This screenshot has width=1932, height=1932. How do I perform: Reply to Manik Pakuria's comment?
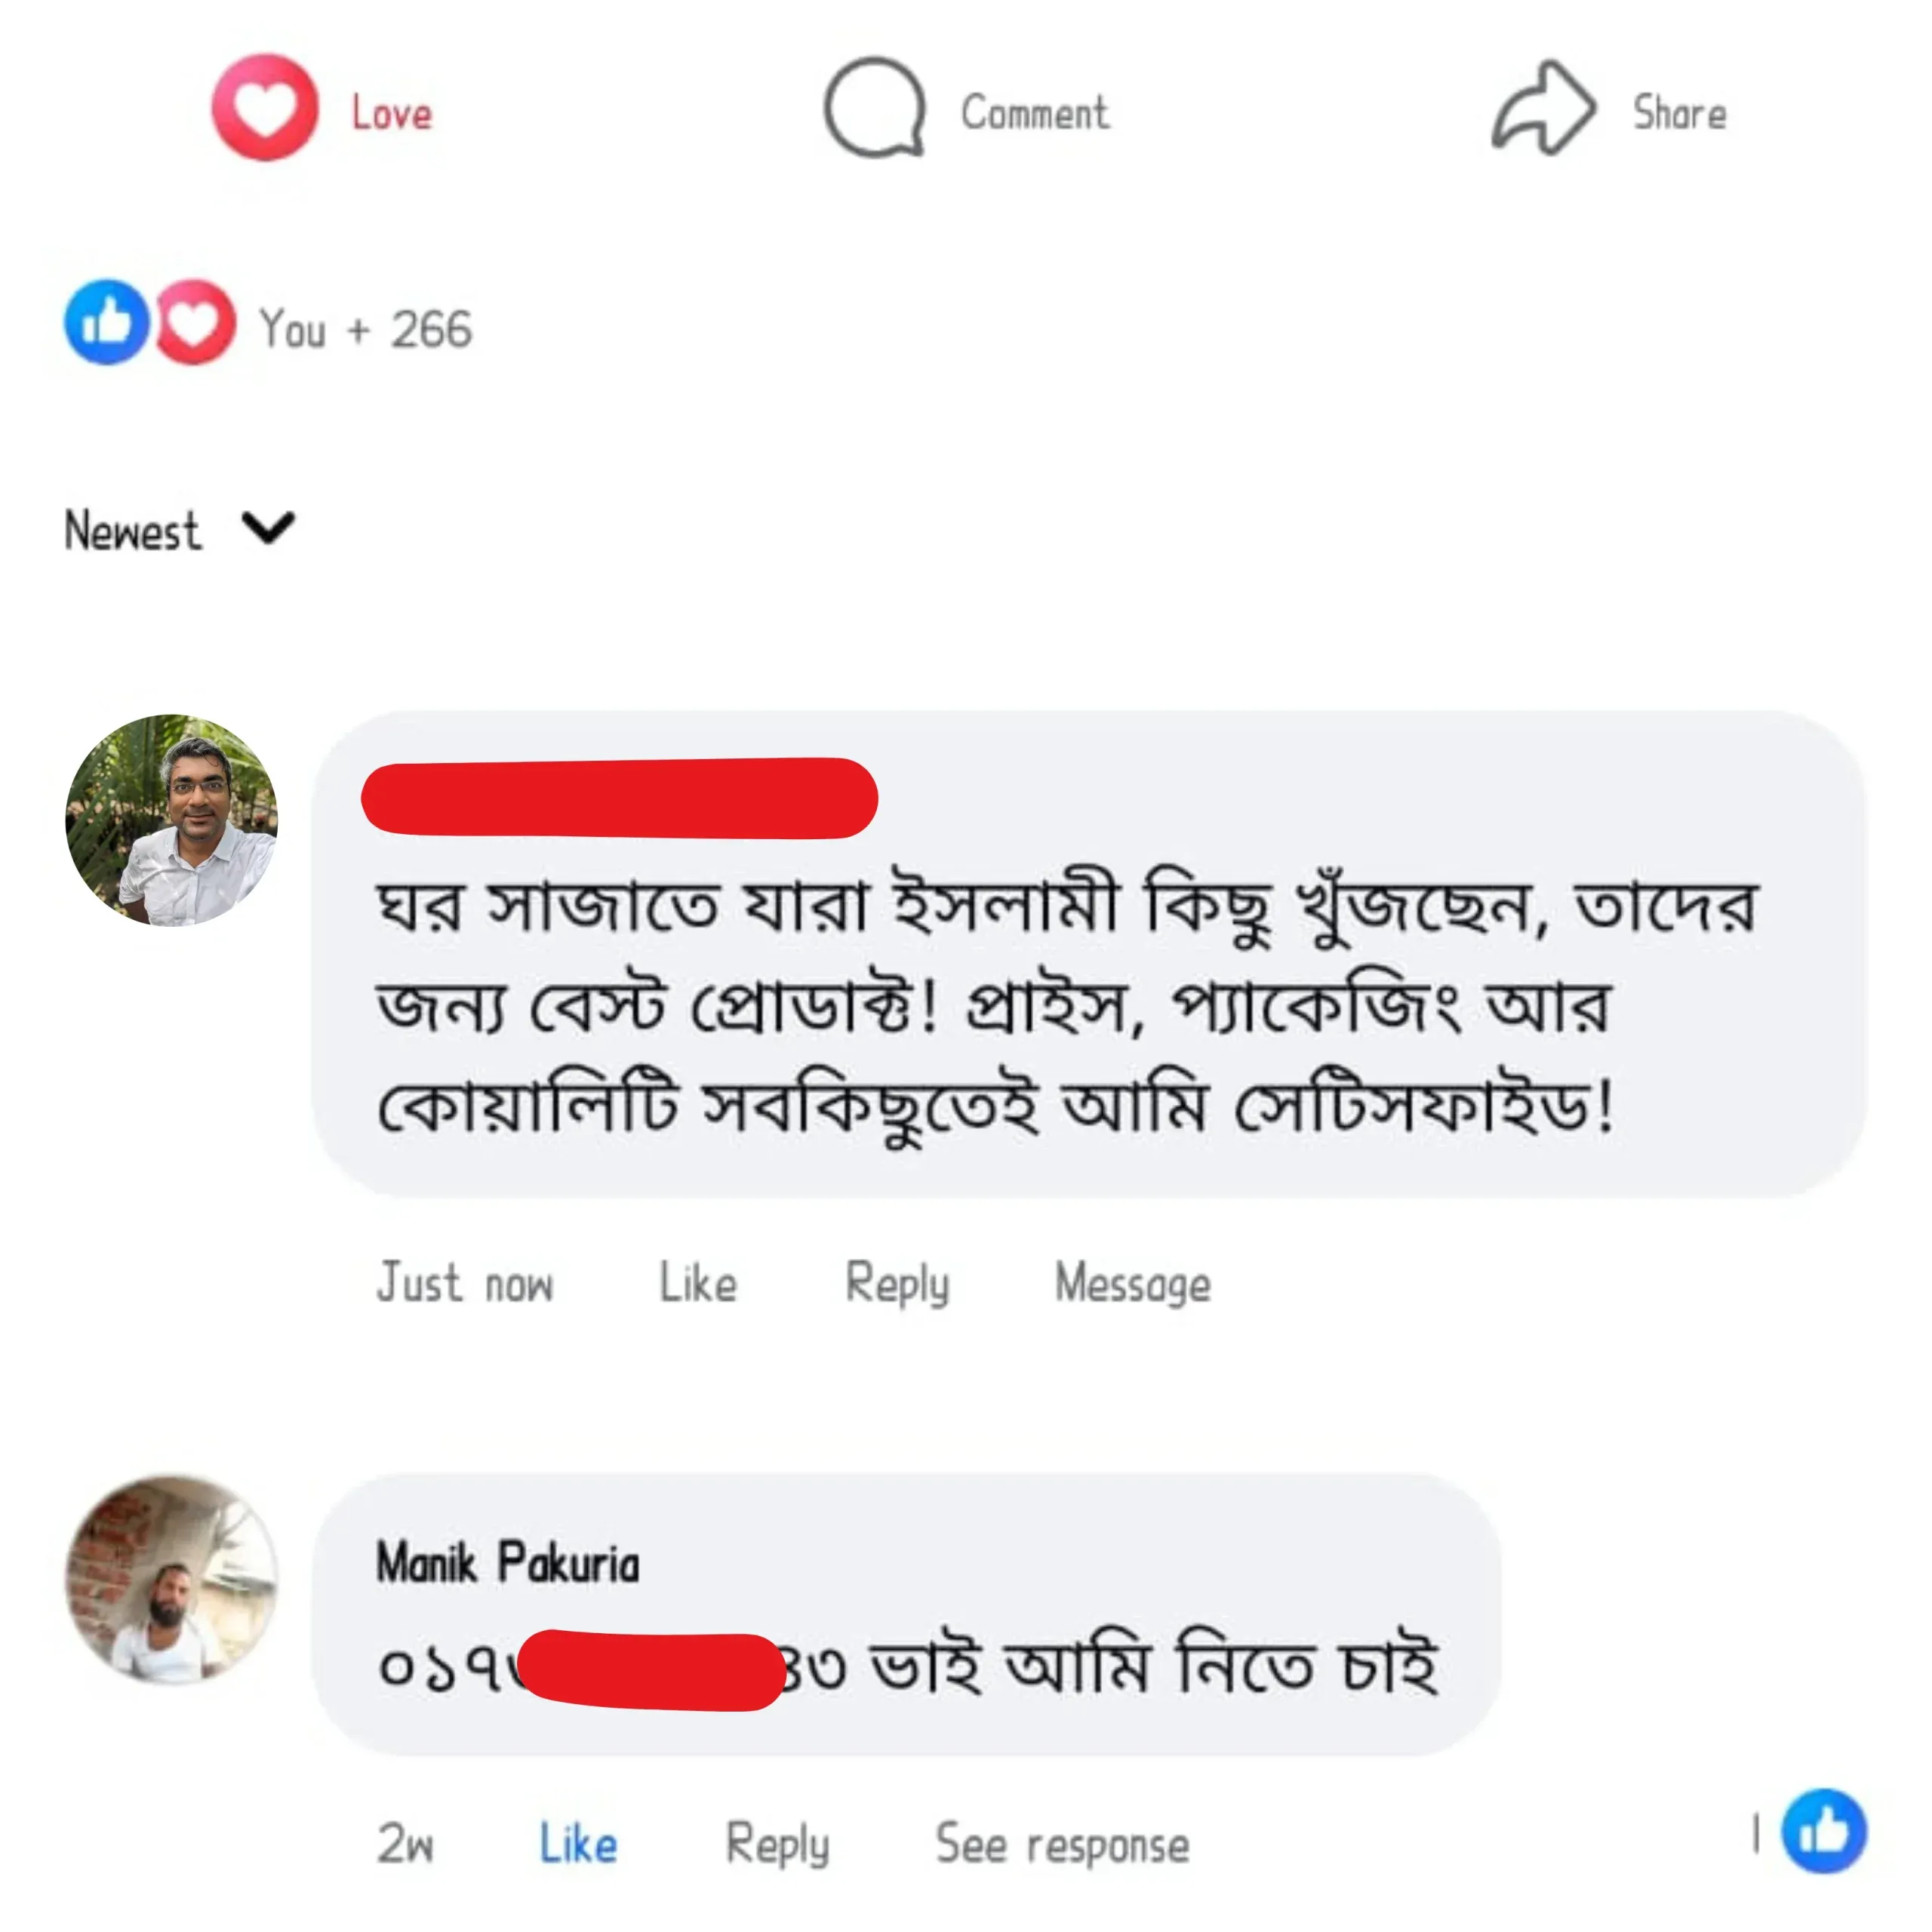pyautogui.click(x=777, y=1843)
